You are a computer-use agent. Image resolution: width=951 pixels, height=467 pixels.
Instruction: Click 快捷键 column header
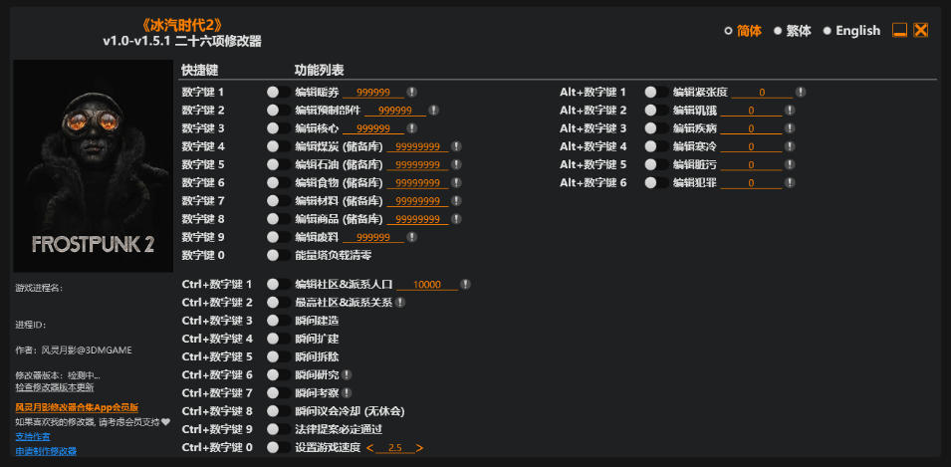199,71
